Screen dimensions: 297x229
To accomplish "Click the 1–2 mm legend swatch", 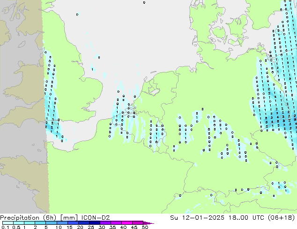I will [x=30, y=223].
